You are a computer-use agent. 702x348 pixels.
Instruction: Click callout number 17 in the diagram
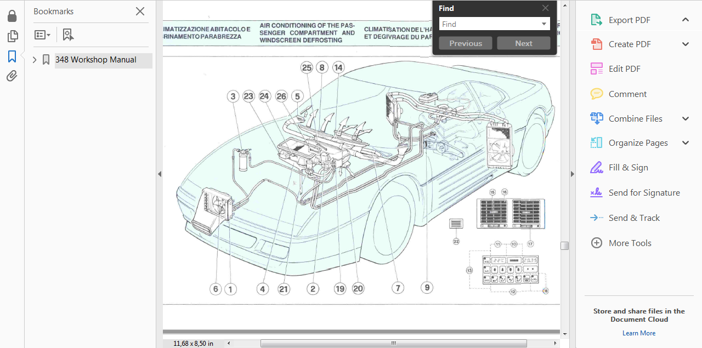coord(530,243)
